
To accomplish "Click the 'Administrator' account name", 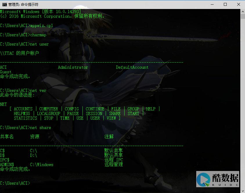I will [x=73, y=67].
